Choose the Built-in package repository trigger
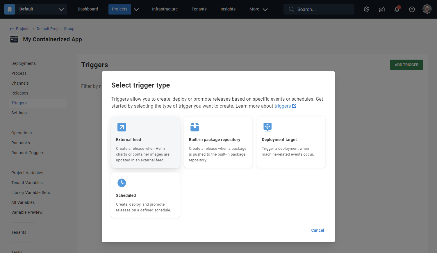Screen dimensions: 437x253 (218, 142)
